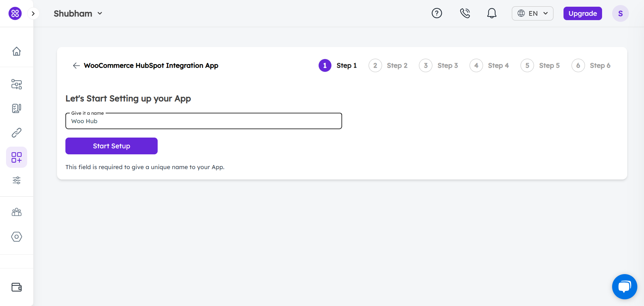
Task: Open the wallet billing sidebar icon
Action: (16, 287)
